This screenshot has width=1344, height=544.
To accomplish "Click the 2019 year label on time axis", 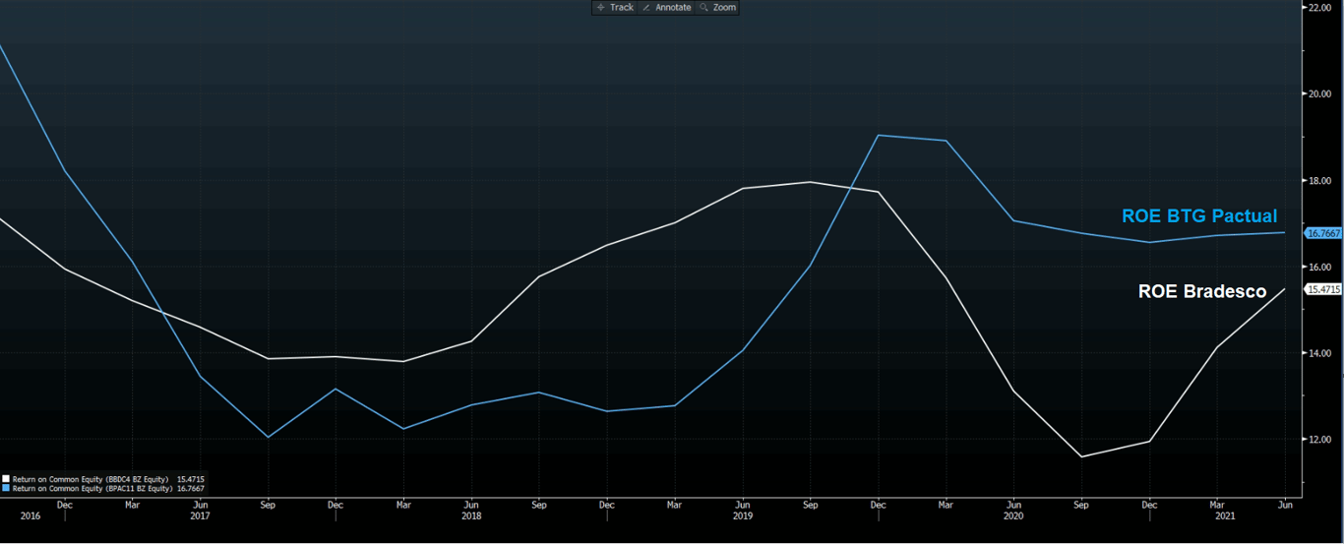I will pos(743,515).
